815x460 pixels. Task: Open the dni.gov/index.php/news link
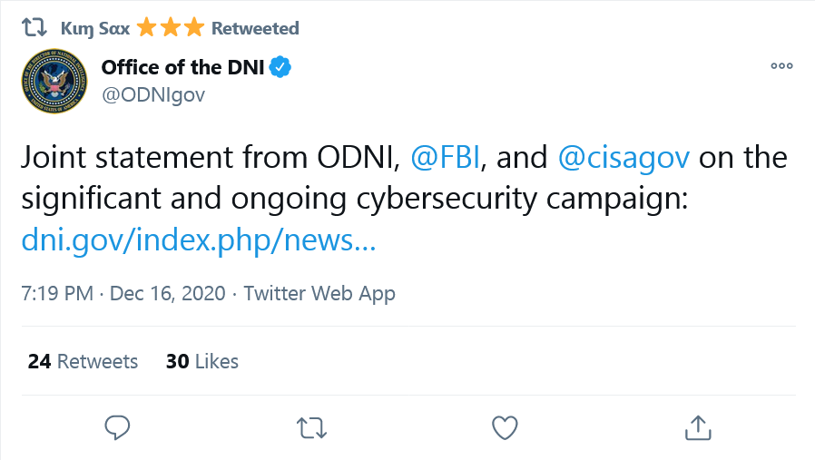pyautogui.click(x=199, y=240)
